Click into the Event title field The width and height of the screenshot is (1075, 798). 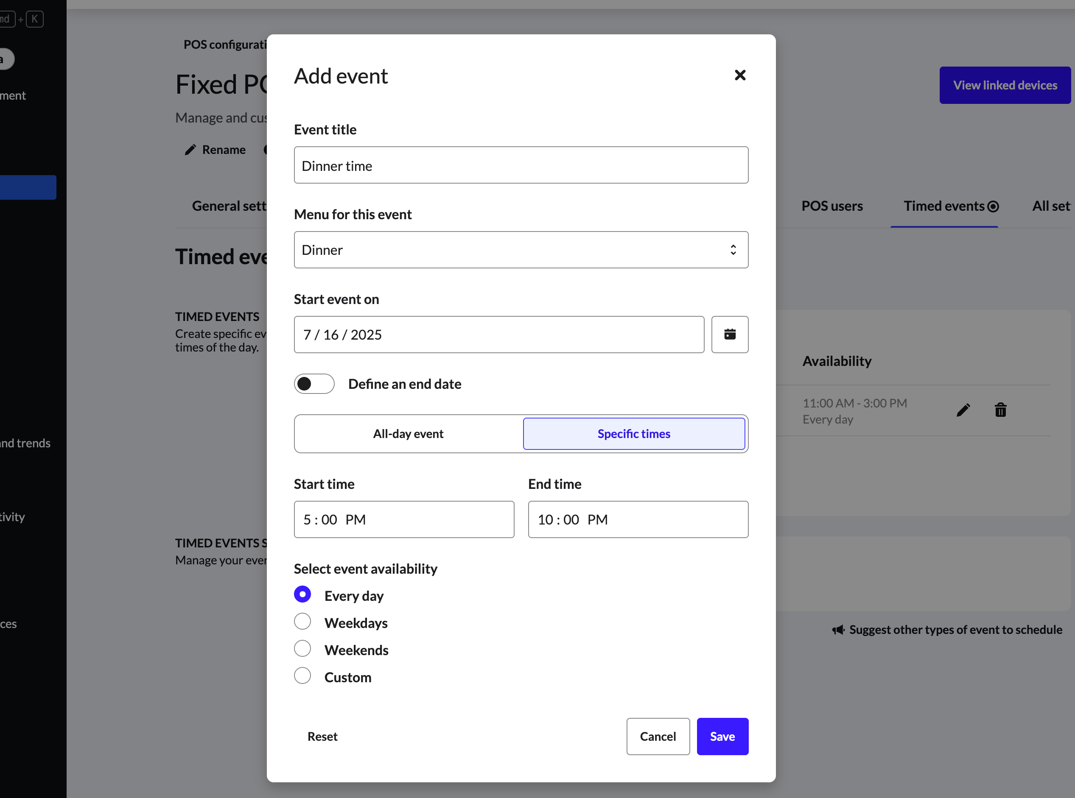(x=521, y=165)
